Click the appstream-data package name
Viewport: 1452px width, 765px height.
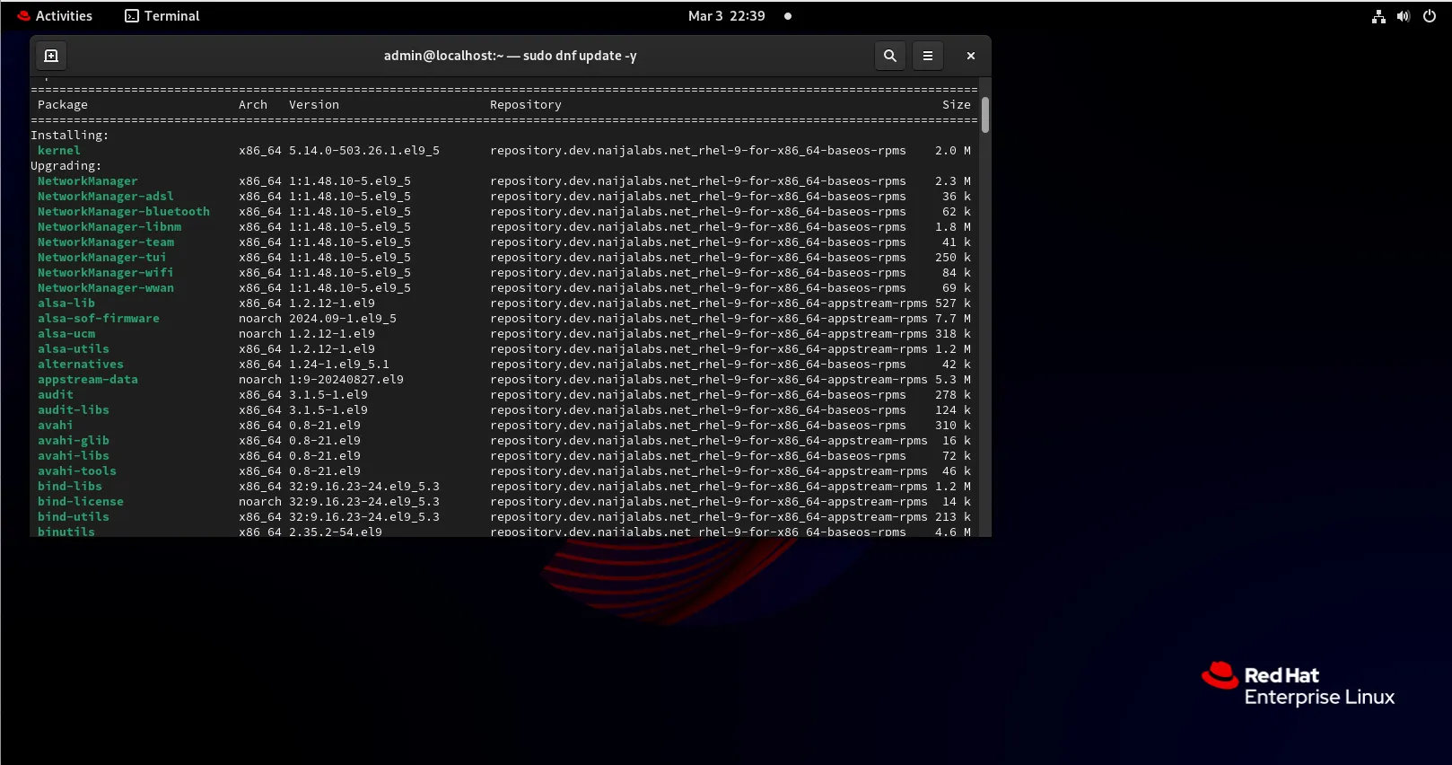pos(88,380)
